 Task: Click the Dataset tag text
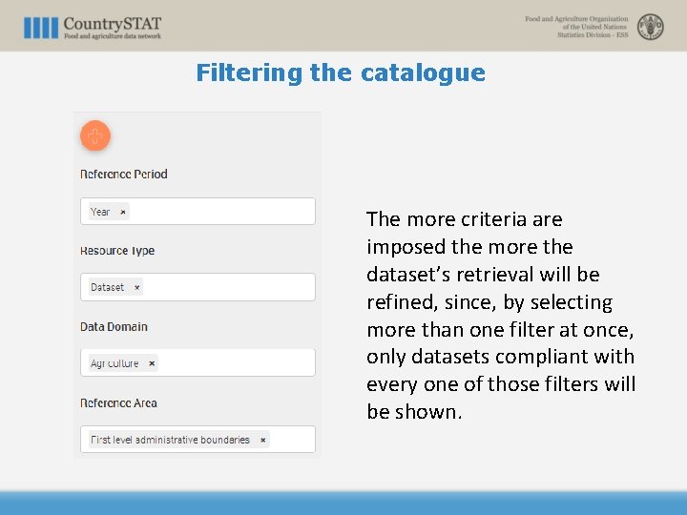[107, 287]
